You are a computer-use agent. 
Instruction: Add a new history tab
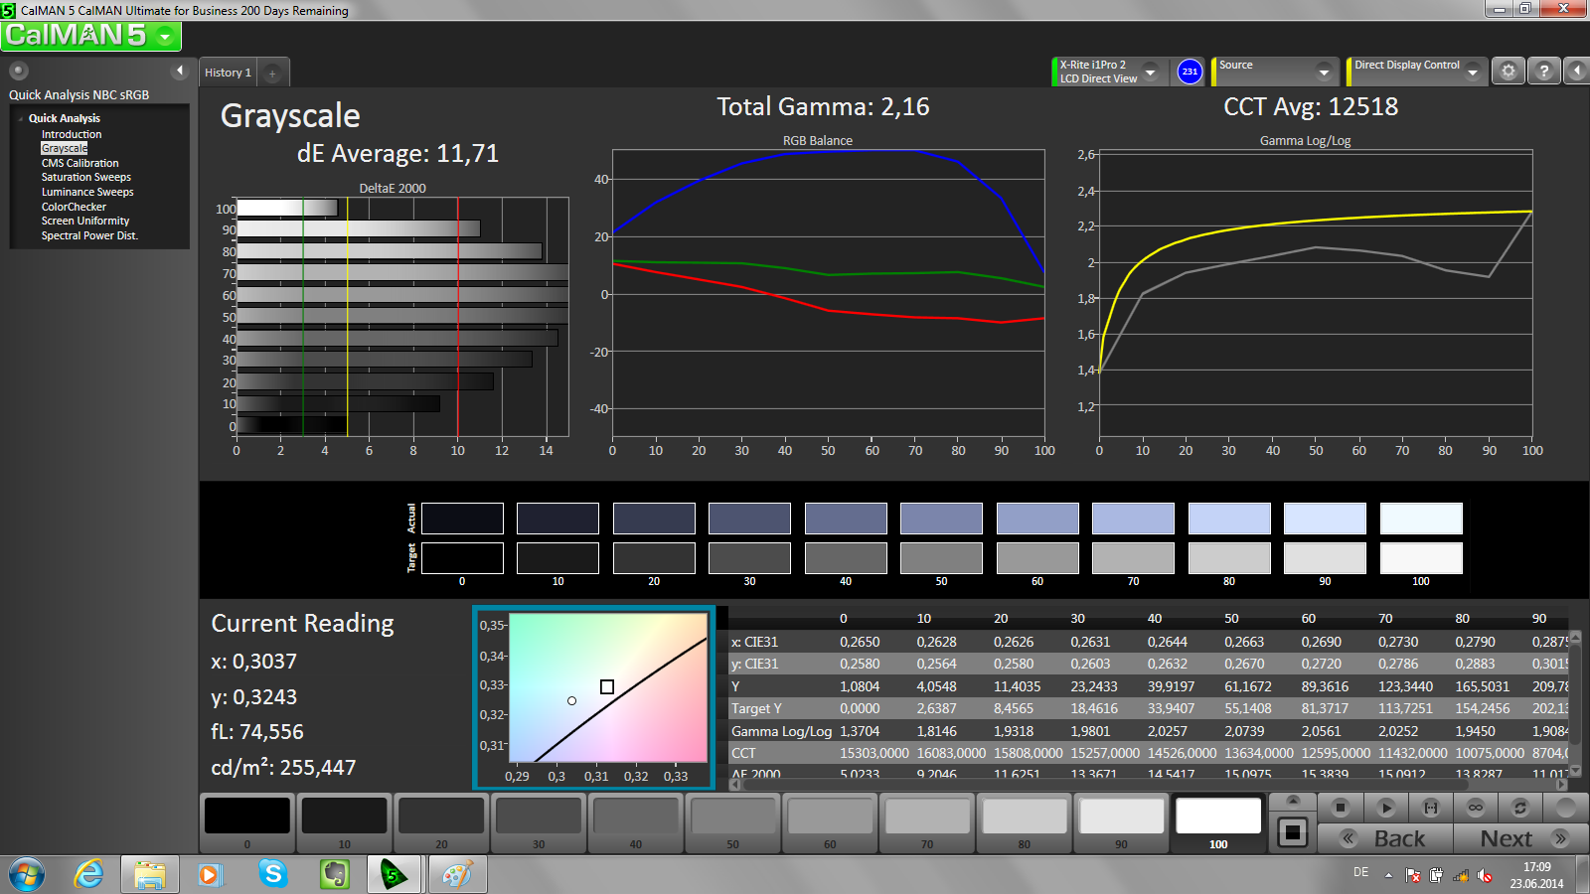[x=272, y=73]
